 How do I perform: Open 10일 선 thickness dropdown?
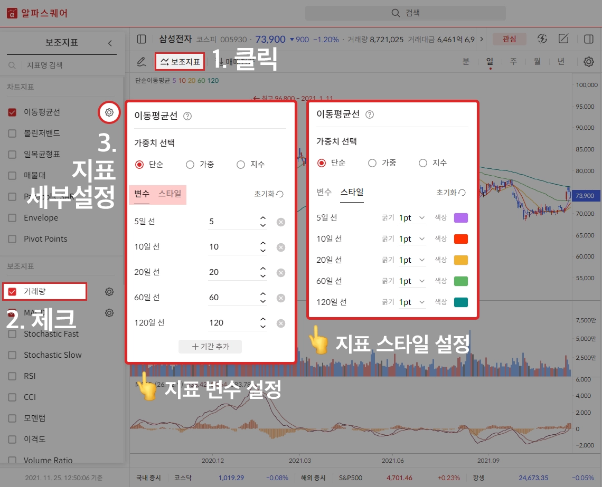tap(412, 239)
